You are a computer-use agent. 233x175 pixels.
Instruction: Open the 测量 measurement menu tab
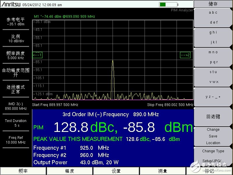(163, 171)
